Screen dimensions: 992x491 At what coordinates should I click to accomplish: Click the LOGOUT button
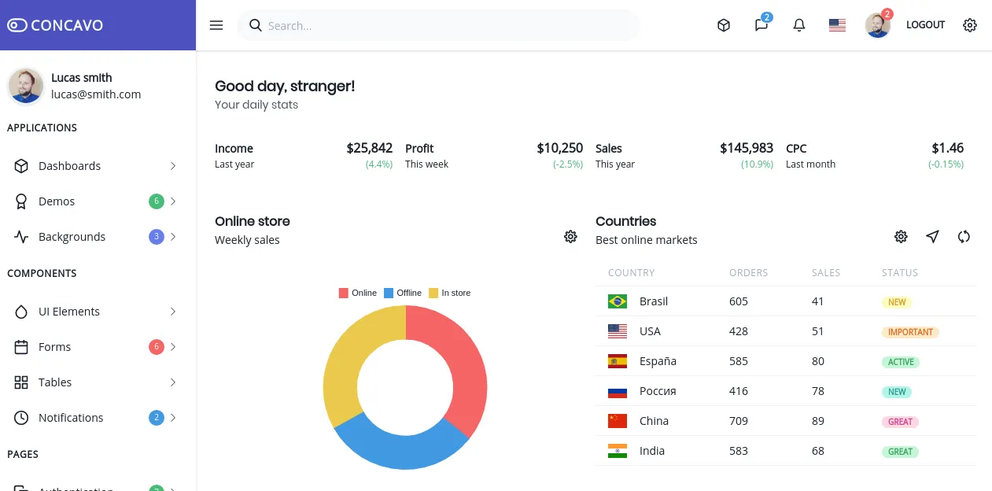click(925, 25)
